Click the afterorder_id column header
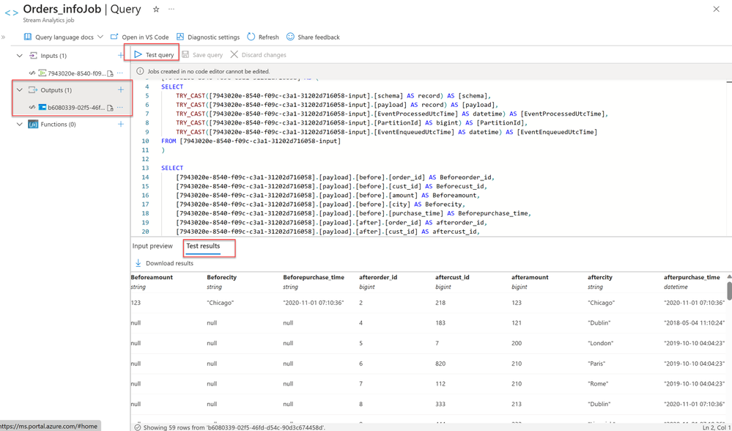732x431 pixels. (x=378, y=277)
